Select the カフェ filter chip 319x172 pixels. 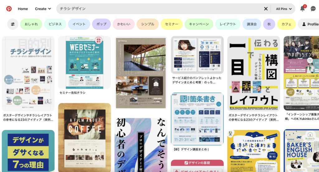287,24
